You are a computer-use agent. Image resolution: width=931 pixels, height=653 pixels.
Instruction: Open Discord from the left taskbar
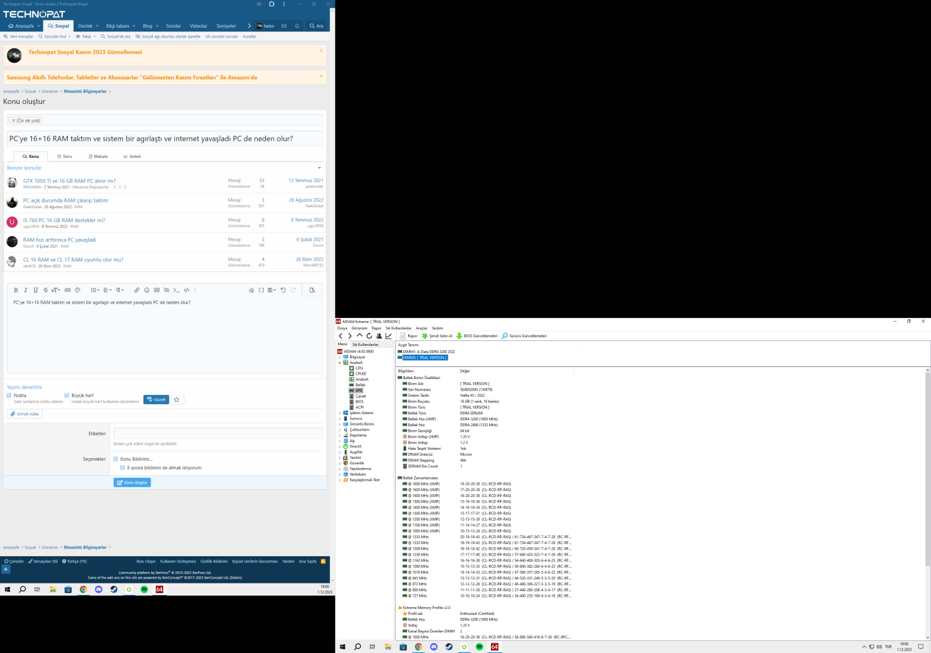(x=99, y=590)
